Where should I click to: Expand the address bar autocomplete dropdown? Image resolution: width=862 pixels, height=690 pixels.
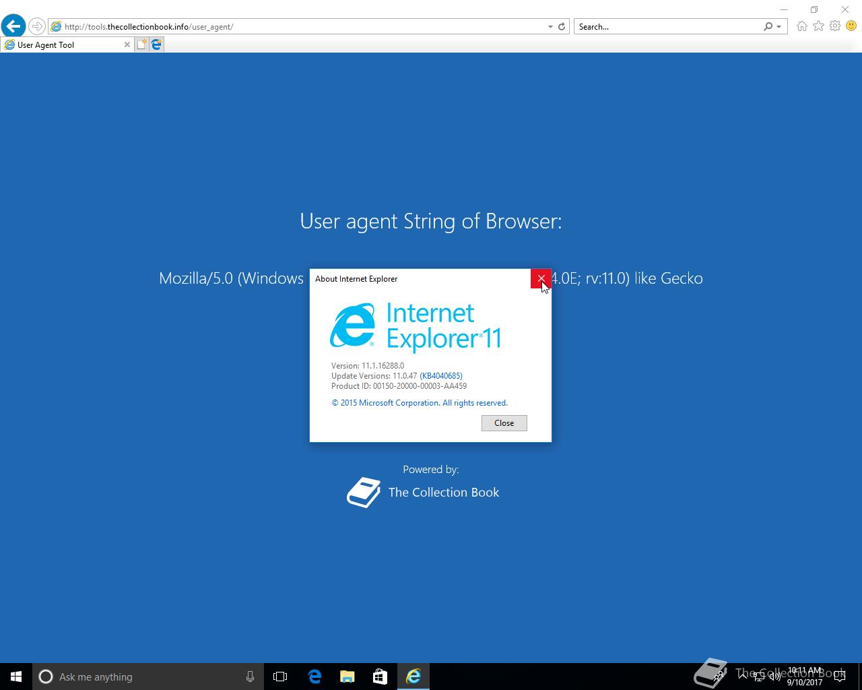(550, 26)
